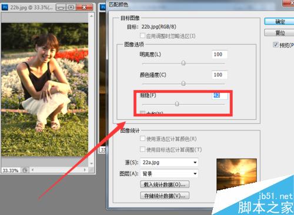Toggle 应用调整时忽略选区 checkbox
Image resolution: width=294 pixels, height=215 pixels.
[142, 36]
